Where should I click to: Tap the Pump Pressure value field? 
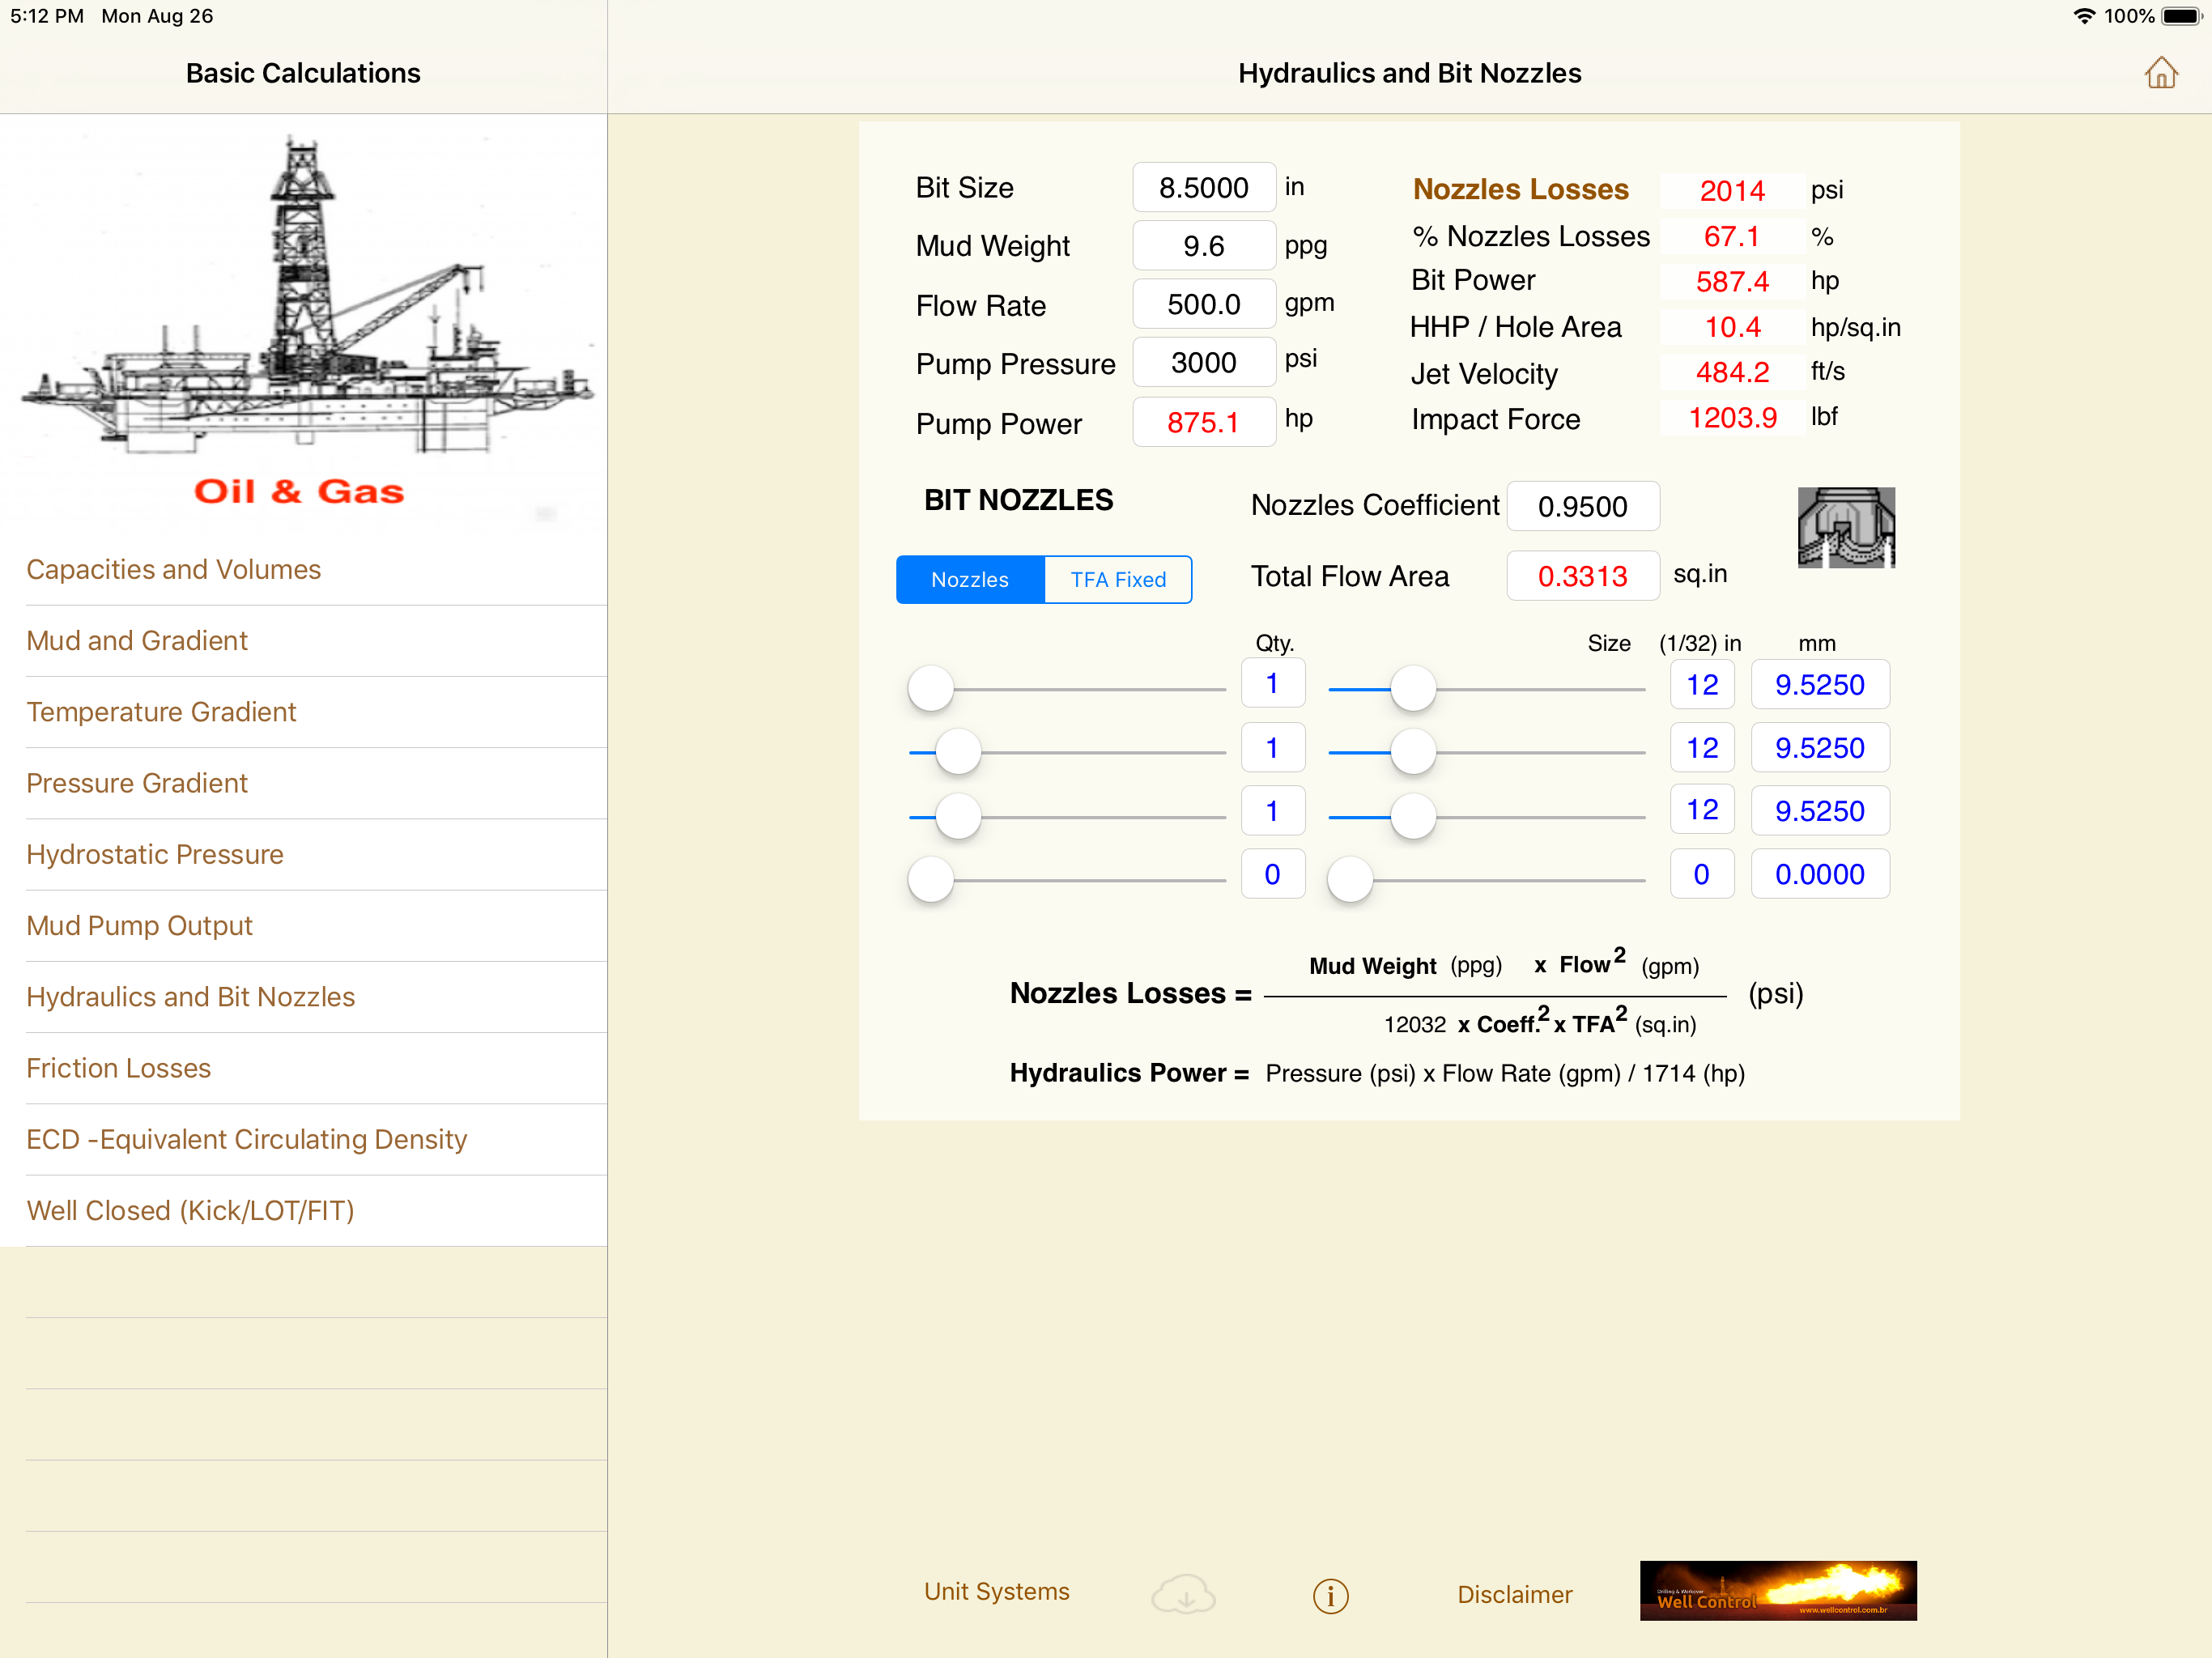pos(1203,362)
